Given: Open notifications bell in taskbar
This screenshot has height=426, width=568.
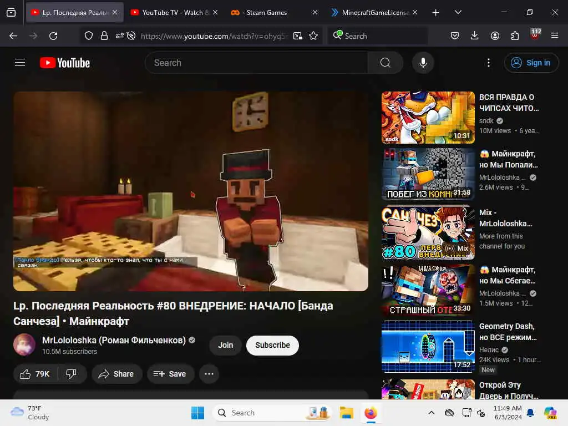Looking at the screenshot, I should pos(530,413).
